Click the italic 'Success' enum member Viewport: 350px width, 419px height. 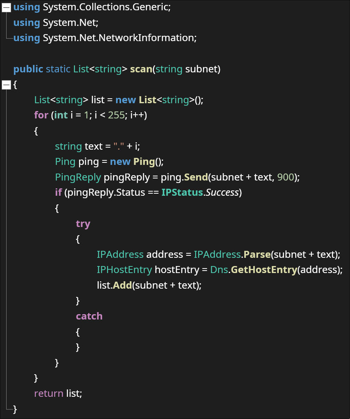click(x=222, y=193)
